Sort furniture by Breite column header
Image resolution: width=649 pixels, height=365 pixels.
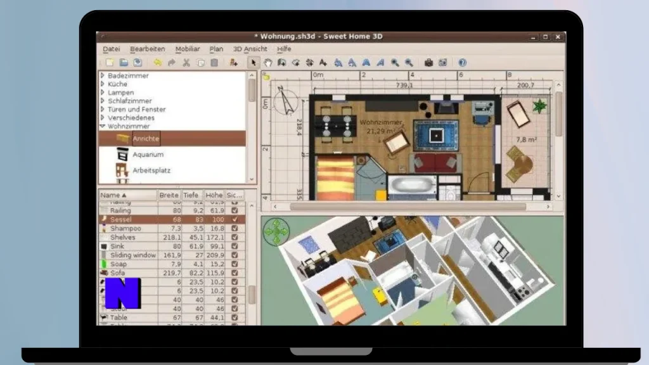(169, 195)
